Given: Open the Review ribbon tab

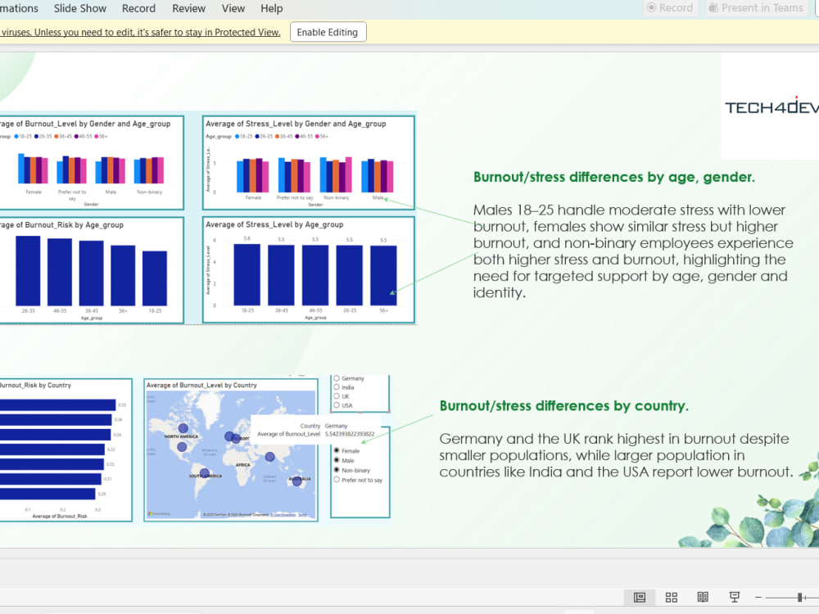Looking at the screenshot, I should click(188, 8).
